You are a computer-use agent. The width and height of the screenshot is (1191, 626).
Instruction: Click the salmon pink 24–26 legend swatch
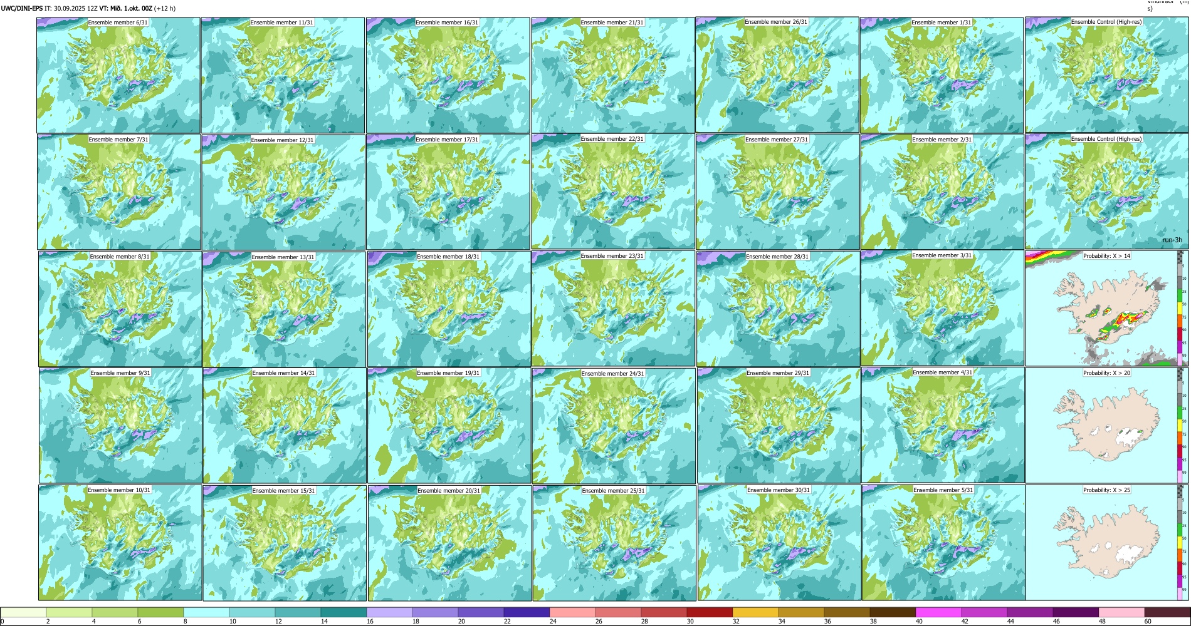pos(572,612)
